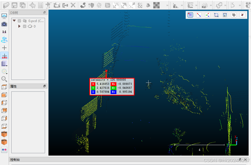This screenshot has height=165, width=251.
Task: Expand chevron after CANUPO icon
Action: (x=196, y=5)
